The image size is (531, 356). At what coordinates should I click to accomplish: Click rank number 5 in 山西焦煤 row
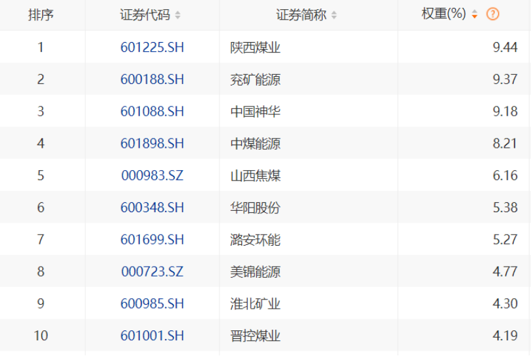coord(41,175)
